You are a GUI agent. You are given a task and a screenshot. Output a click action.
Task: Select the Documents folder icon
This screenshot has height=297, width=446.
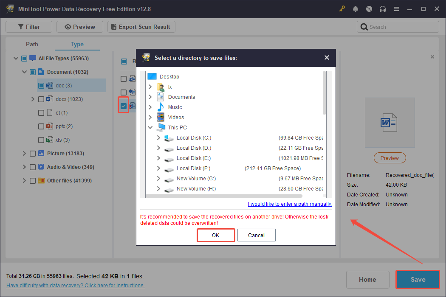point(161,97)
